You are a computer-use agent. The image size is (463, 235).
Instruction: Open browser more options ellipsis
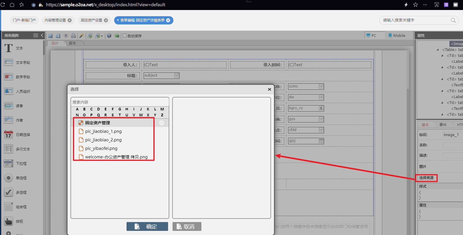425,5
